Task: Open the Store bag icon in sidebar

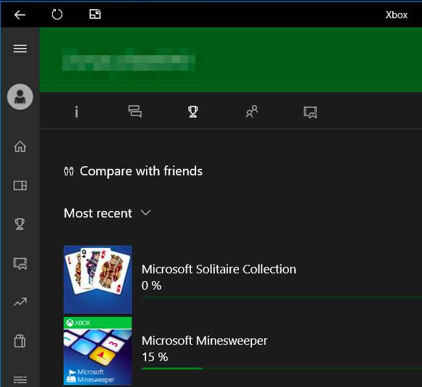Action: pos(19,341)
